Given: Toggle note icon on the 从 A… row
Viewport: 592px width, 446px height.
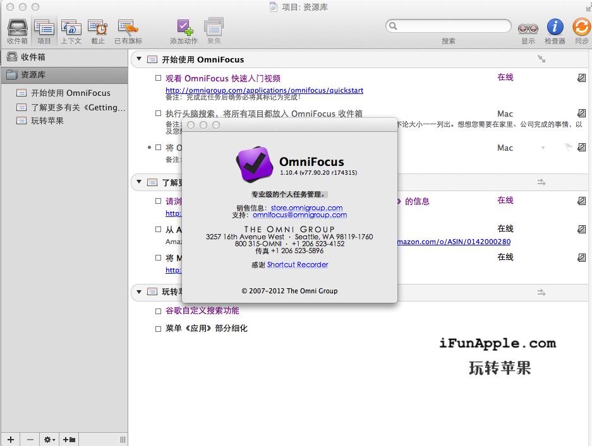Looking at the screenshot, I should point(581,229).
